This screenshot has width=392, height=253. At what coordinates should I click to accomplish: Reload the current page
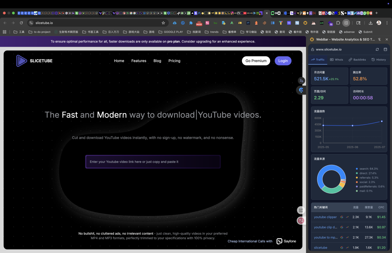click(x=21, y=23)
